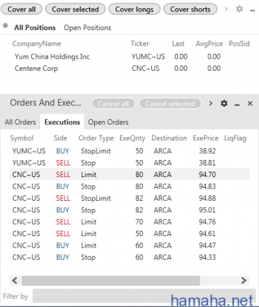Open the Open Orders tab
The image size is (259, 307).
(x=108, y=122)
